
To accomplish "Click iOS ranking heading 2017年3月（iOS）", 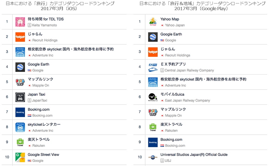I will pos(59,9).
